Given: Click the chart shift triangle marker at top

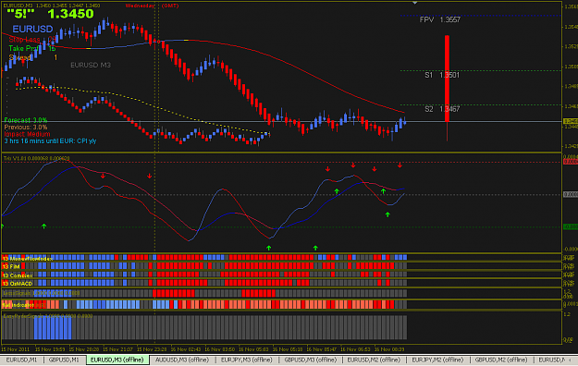Looking at the screenshot, I should click(414, 3).
